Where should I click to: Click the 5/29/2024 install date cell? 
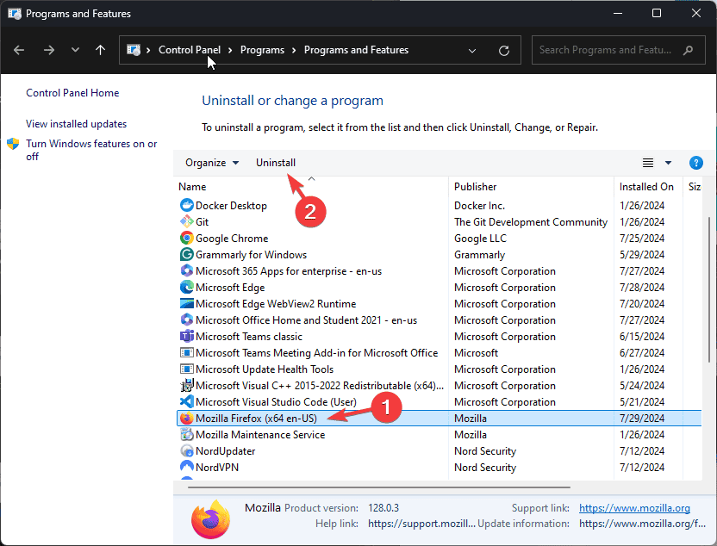pos(642,255)
